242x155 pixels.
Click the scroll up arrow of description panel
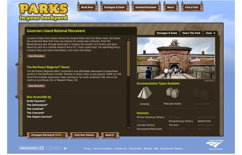128,38
